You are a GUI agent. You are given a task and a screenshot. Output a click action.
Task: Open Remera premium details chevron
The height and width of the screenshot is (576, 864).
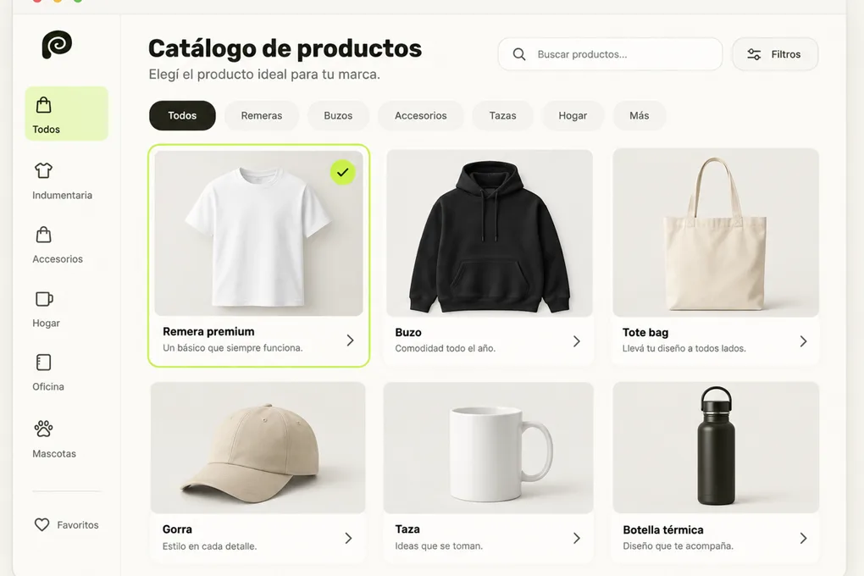350,340
